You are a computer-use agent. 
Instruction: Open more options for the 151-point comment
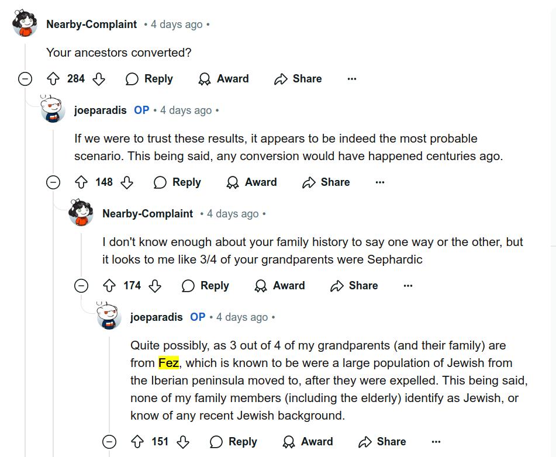click(x=436, y=442)
